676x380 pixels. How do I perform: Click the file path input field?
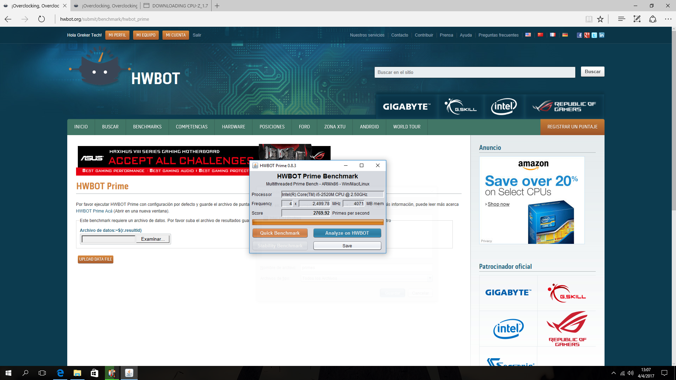point(108,239)
